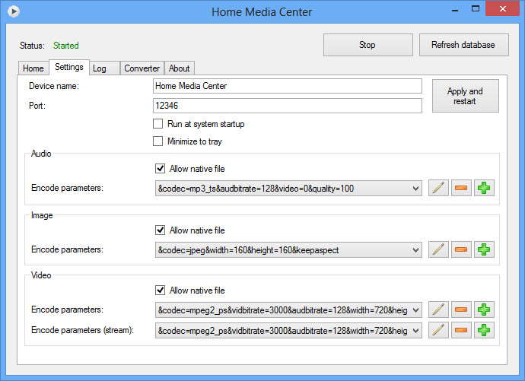The height and width of the screenshot is (381, 525).
Task: Add a new Video encode parameters preset
Action: pyautogui.click(x=484, y=310)
